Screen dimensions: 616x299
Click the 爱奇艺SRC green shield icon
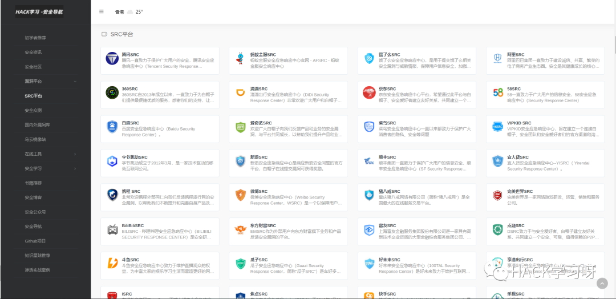(241, 127)
